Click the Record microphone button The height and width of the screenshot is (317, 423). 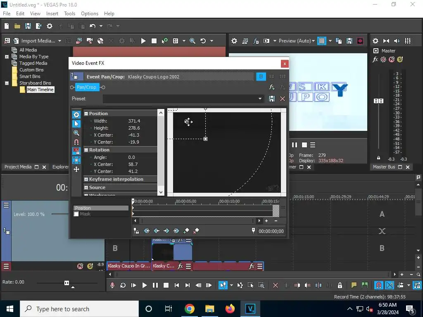click(112, 285)
